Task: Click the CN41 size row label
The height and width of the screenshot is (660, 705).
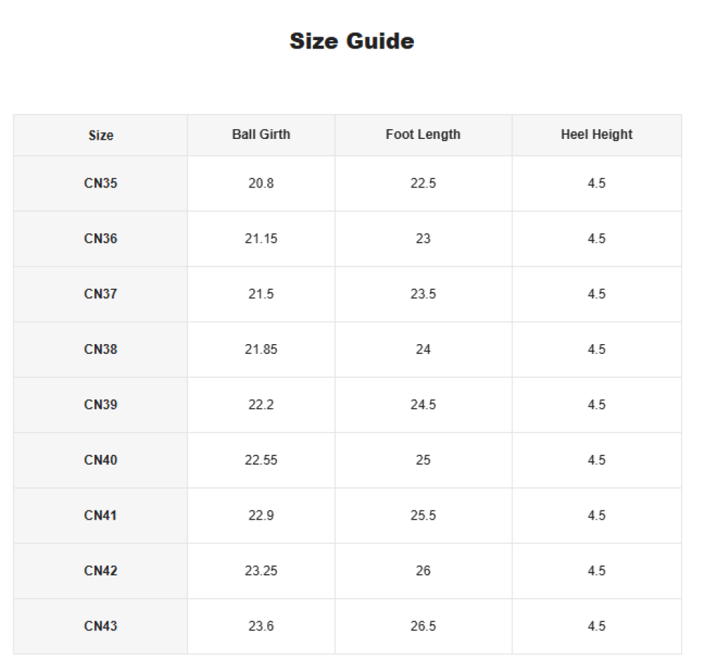Action: click(x=101, y=515)
